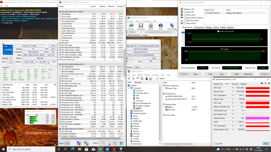Viewport: 271px width, 152px height.
Task: Open the GPU Temperature sensor dropdown
Action: 233,95
